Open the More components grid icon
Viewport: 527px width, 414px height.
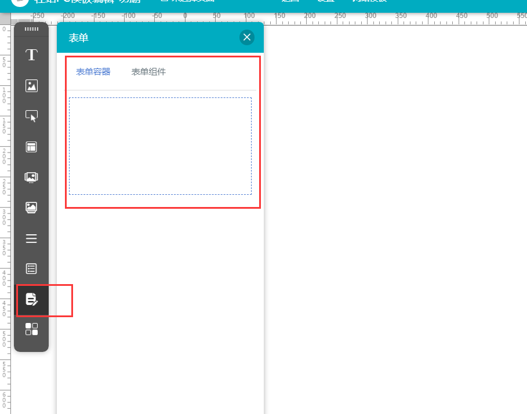pyautogui.click(x=31, y=329)
